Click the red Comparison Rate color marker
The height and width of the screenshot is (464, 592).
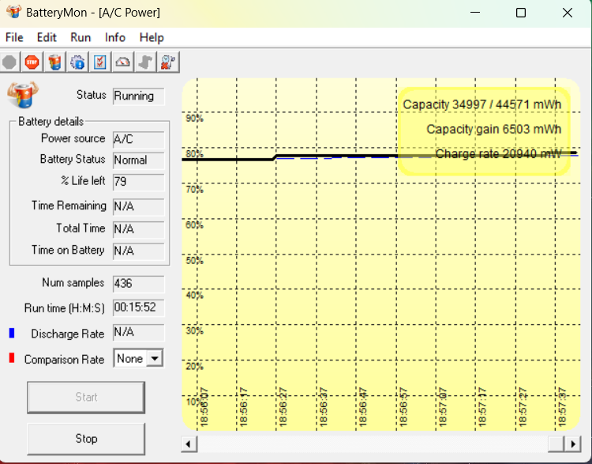12,358
